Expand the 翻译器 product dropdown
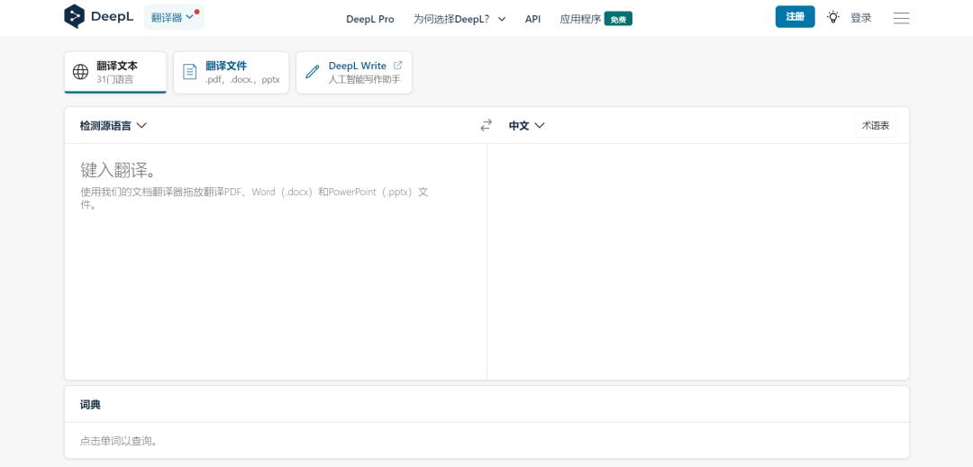 (x=172, y=17)
